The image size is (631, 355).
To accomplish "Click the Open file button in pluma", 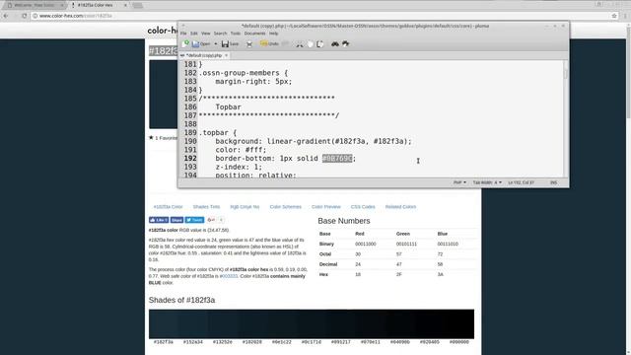I will click(x=201, y=43).
